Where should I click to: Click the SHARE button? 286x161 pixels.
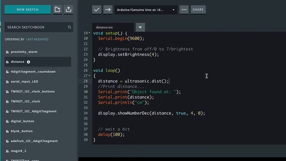198,9
